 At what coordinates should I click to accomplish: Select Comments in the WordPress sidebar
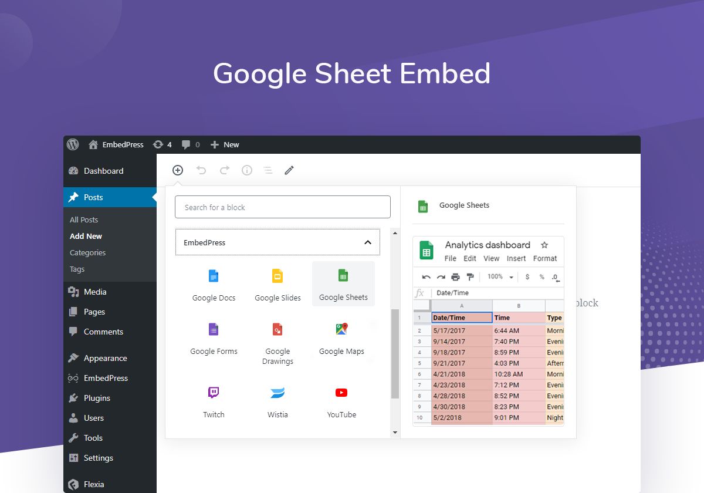[x=103, y=332]
